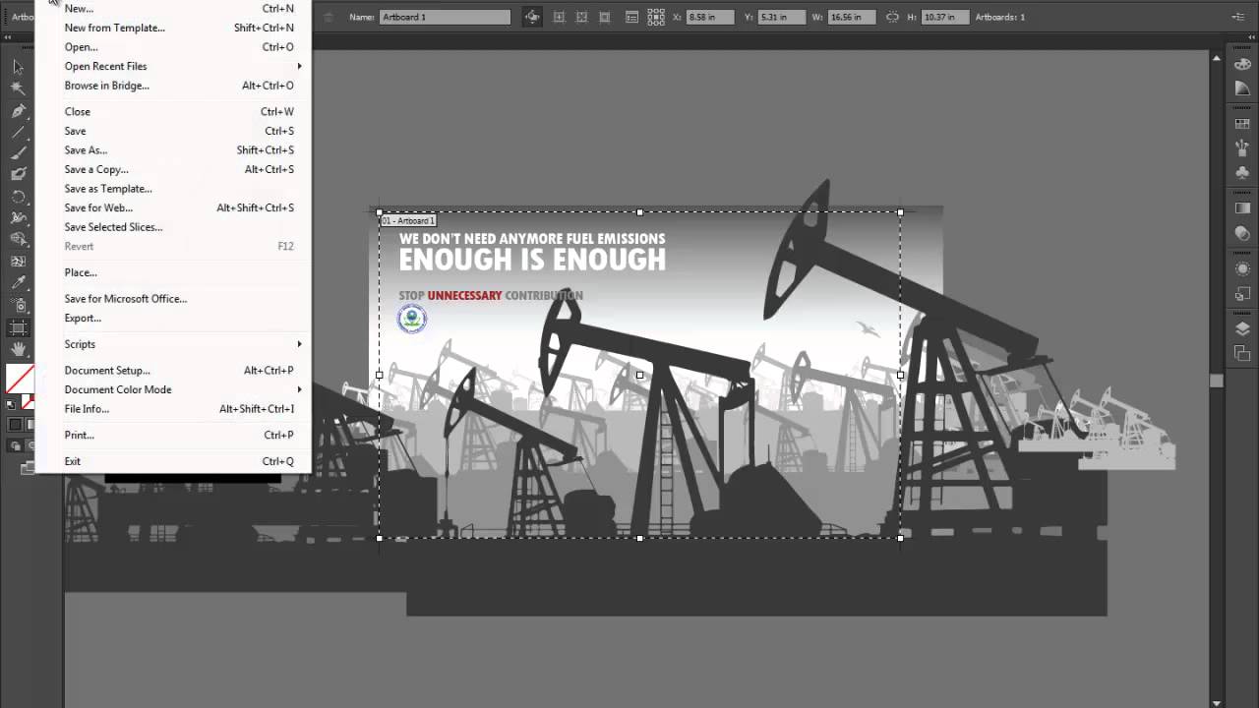Open the Symbols panel clover icon
Viewport: 1259px width, 708px height.
(1242, 173)
